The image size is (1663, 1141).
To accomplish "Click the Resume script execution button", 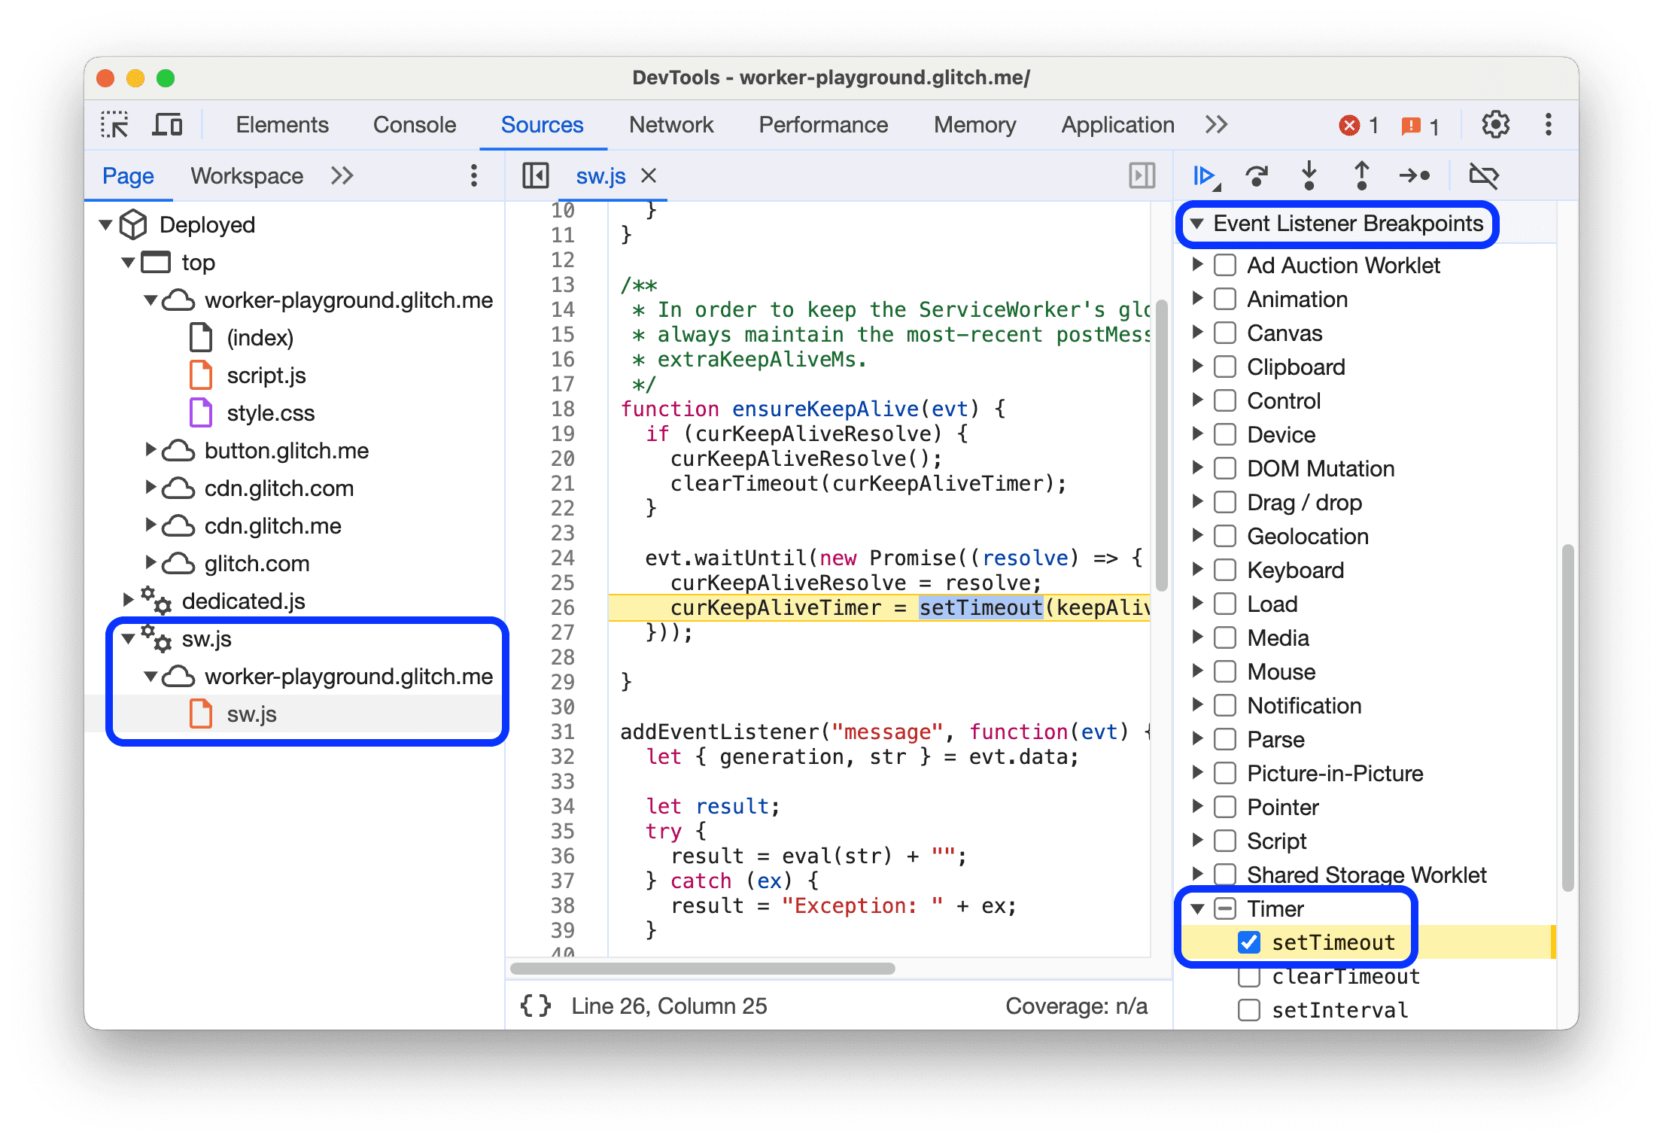I will [x=1204, y=175].
